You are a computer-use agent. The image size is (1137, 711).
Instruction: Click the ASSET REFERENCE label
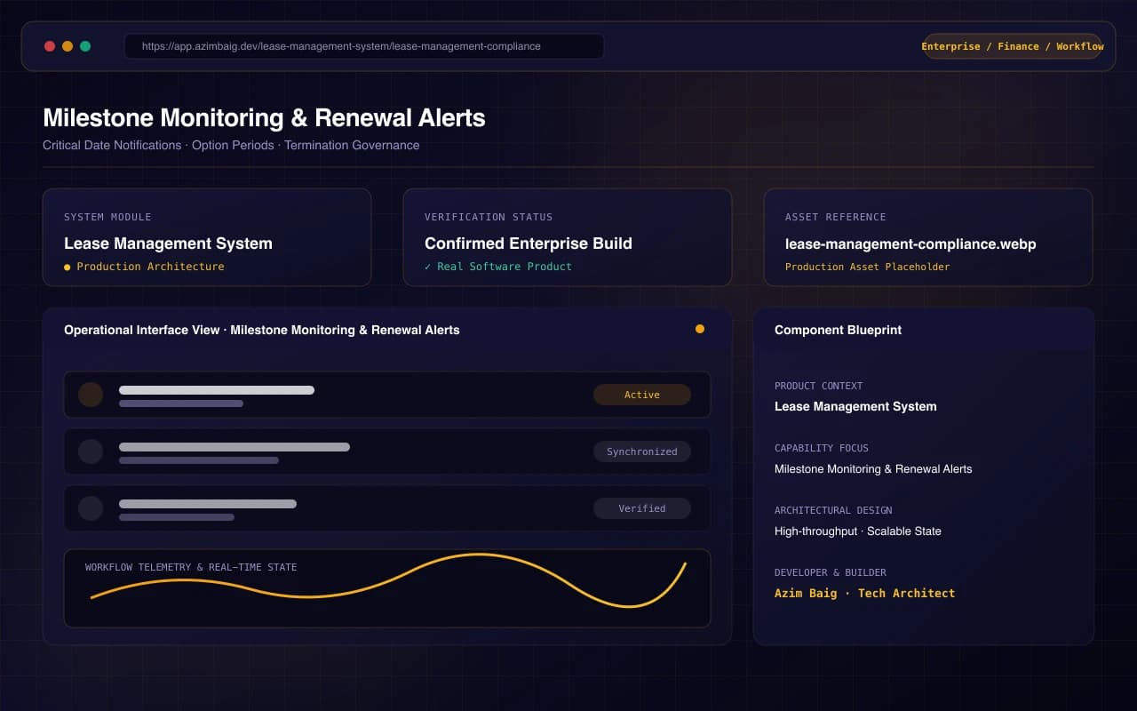pyautogui.click(x=836, y=217)
